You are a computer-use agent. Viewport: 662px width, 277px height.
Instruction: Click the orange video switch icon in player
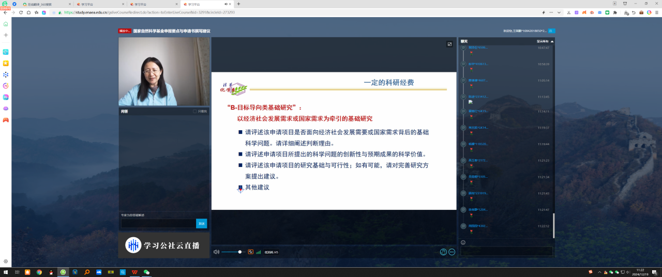(251, 252)
